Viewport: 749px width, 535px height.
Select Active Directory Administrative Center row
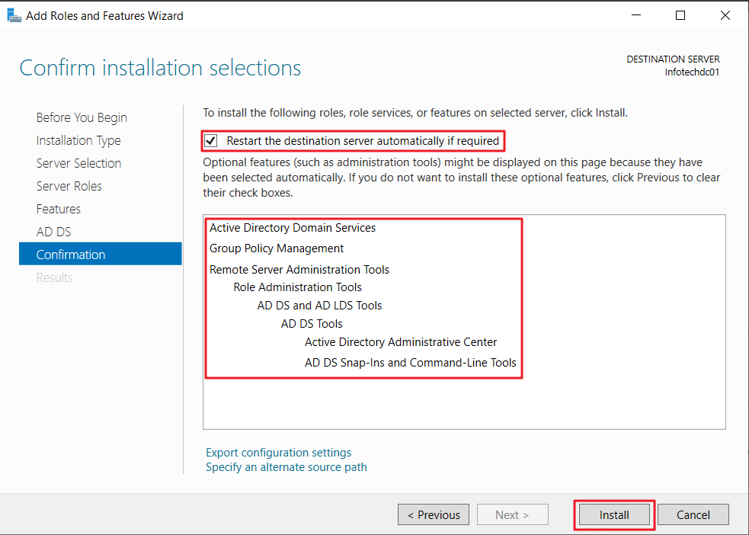(x=401, y=342)
